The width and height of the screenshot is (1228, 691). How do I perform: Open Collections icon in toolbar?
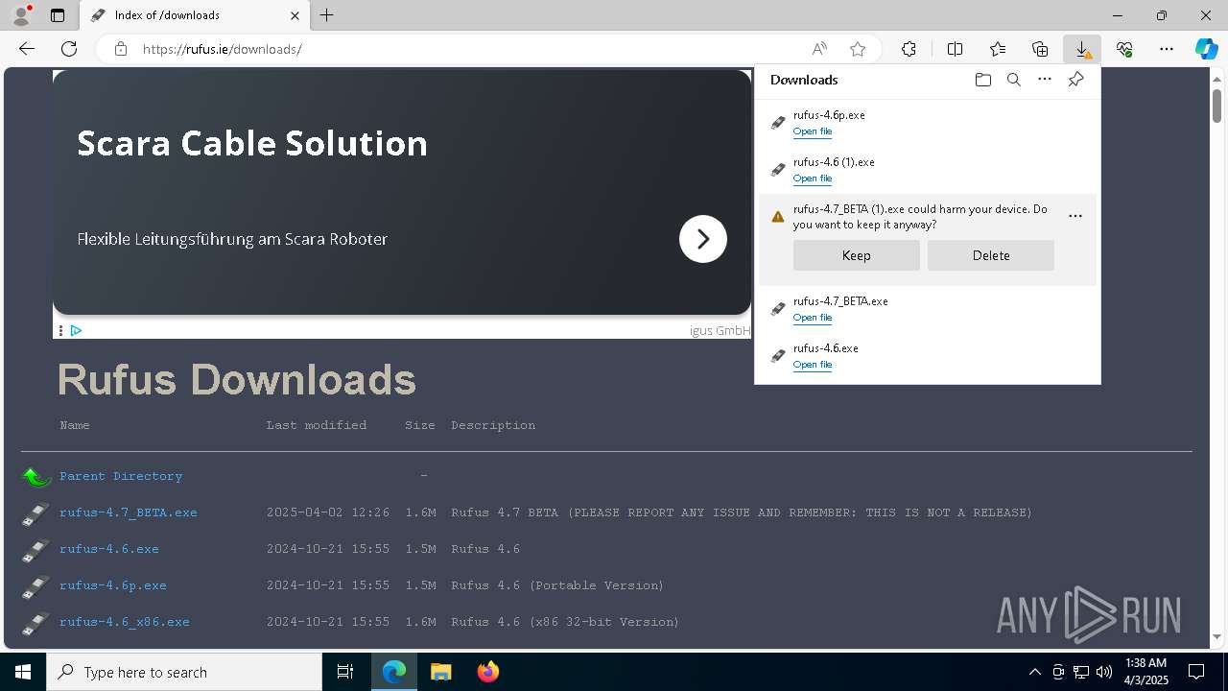click(x=1040, y=49)
